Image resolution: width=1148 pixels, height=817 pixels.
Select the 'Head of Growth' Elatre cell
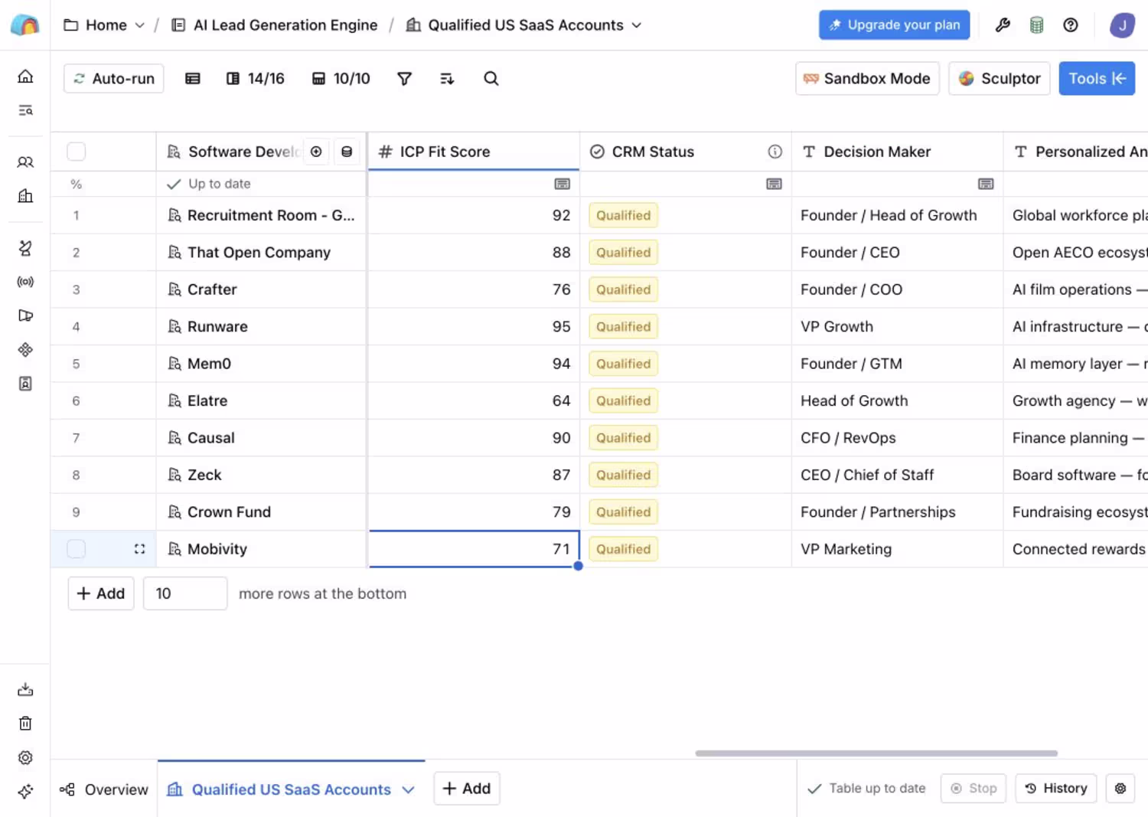pos(897,400)
